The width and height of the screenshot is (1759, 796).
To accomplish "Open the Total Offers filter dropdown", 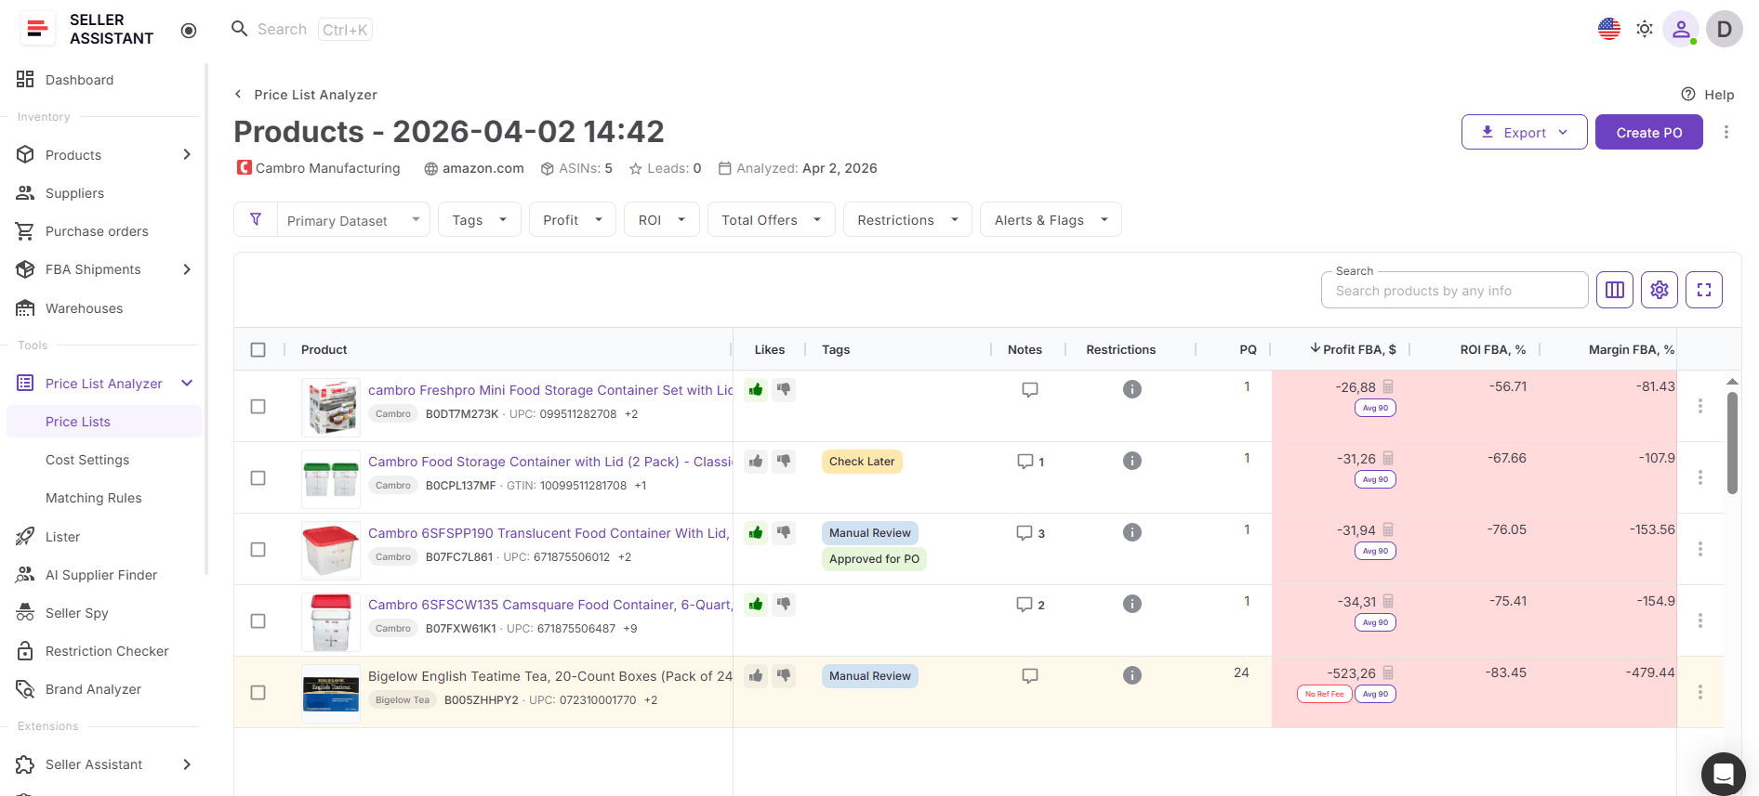I will pyautogui.click(x=772, y=219).
